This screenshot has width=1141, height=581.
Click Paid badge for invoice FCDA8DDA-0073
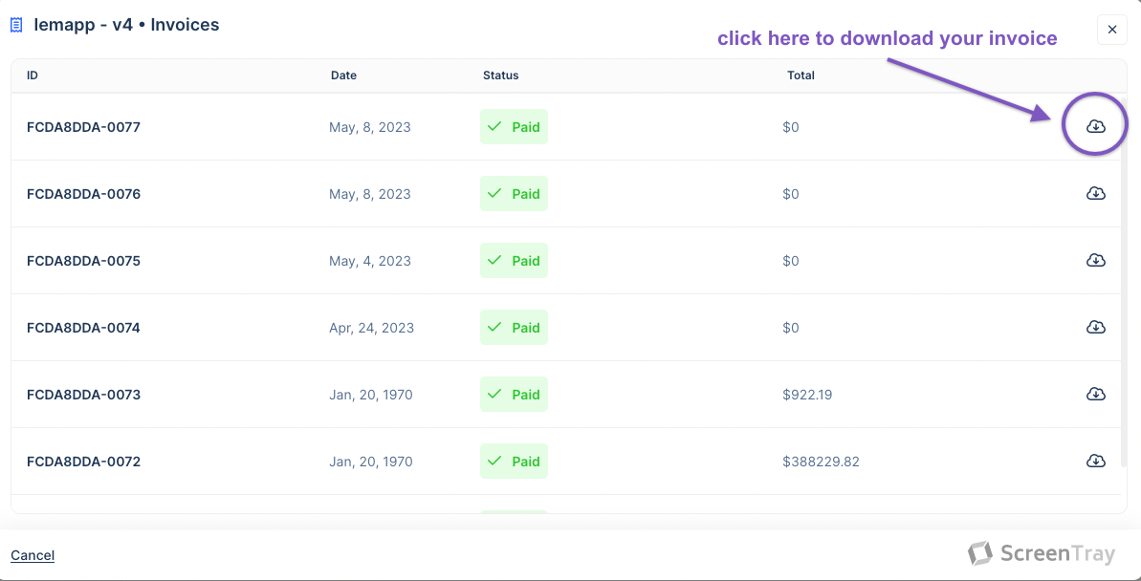tap(514, 395)
